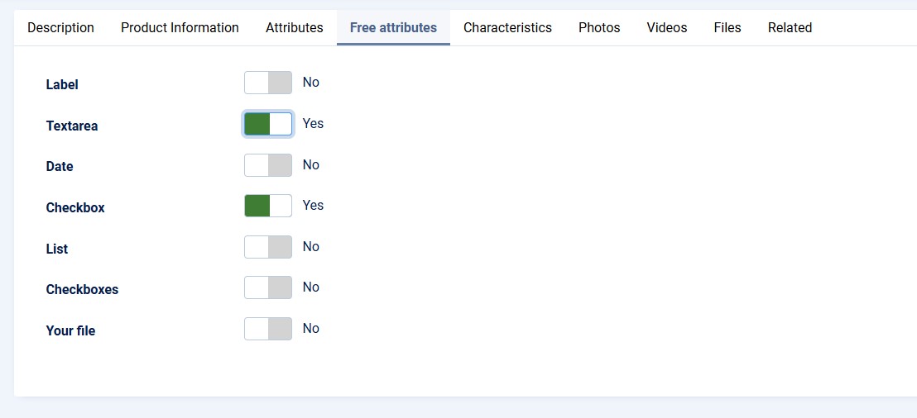Switch to the Product Information tab
The height and width of the screenshot is (418, 917).
click(x=180, y=28)
